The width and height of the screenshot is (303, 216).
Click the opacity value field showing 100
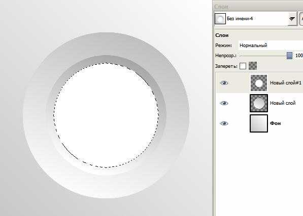tap(299, 56)
